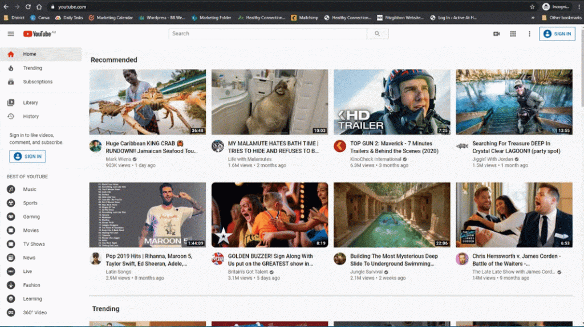Open the Chrome three-dot menu

click(579, 7)
